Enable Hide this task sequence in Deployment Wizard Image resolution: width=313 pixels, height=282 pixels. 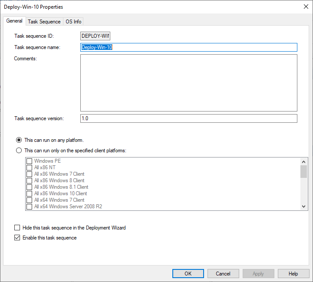point(17,227)
